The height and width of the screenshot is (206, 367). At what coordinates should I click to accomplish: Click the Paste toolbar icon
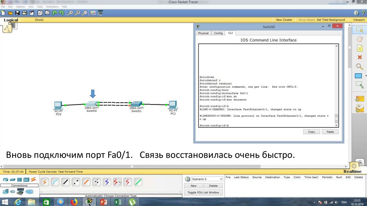(x=47, y=13)
